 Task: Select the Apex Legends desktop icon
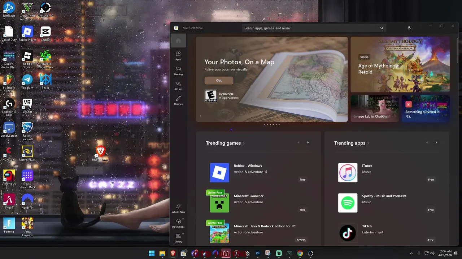tap(27, 227)
